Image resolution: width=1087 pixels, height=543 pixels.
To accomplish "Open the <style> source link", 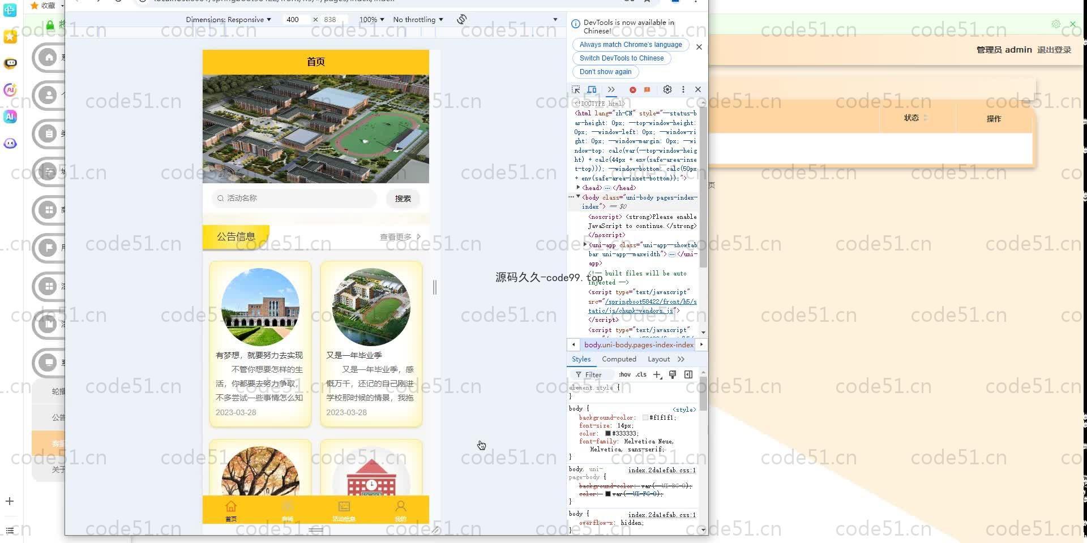I will click(x=684, y=410).
